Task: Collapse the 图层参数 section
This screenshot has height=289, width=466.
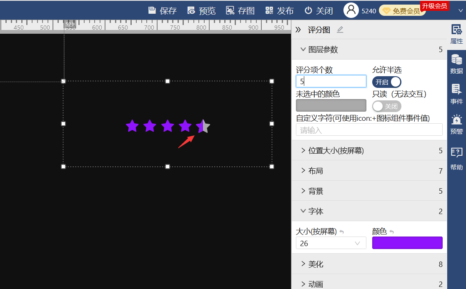Action: (x=369, y=49)
